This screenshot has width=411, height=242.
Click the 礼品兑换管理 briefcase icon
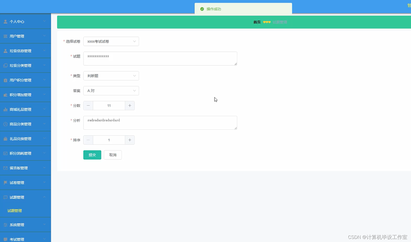click(x=5, y=138)
